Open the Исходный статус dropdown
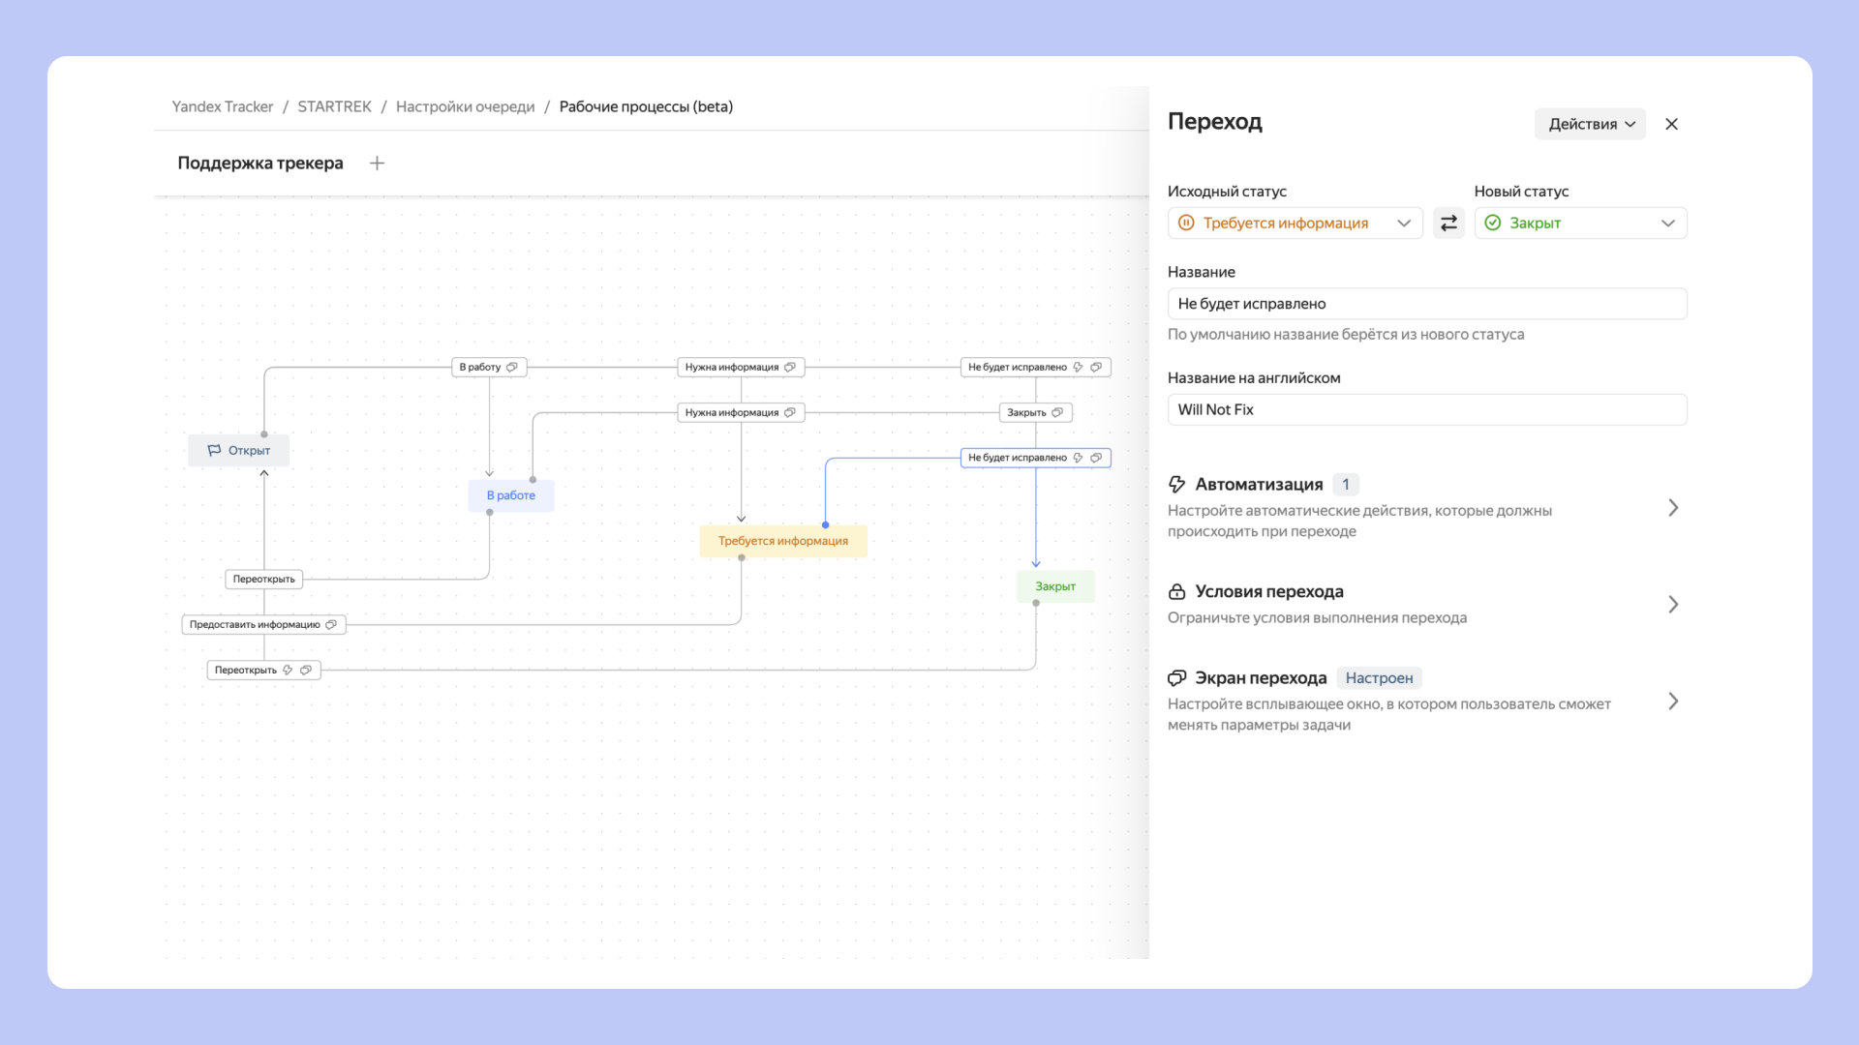 [1295, 224]
